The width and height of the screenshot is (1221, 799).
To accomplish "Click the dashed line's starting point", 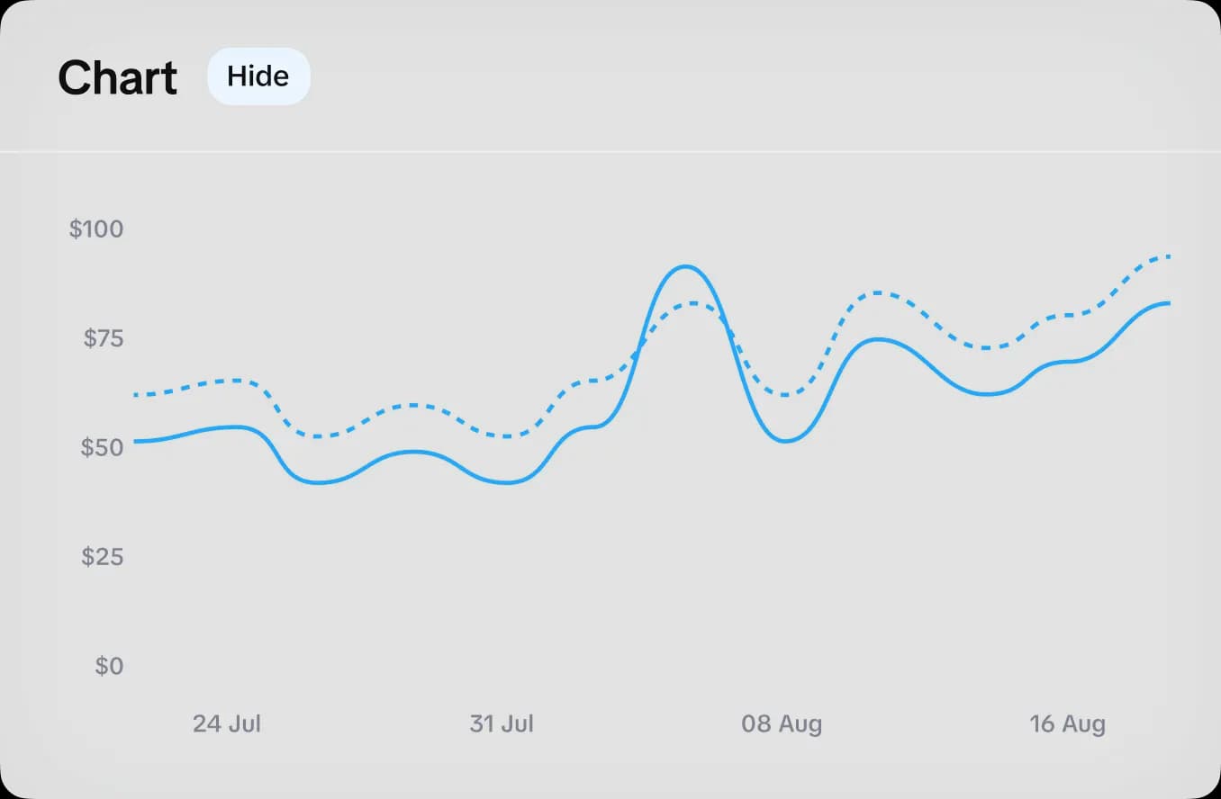I will point(135,394).
